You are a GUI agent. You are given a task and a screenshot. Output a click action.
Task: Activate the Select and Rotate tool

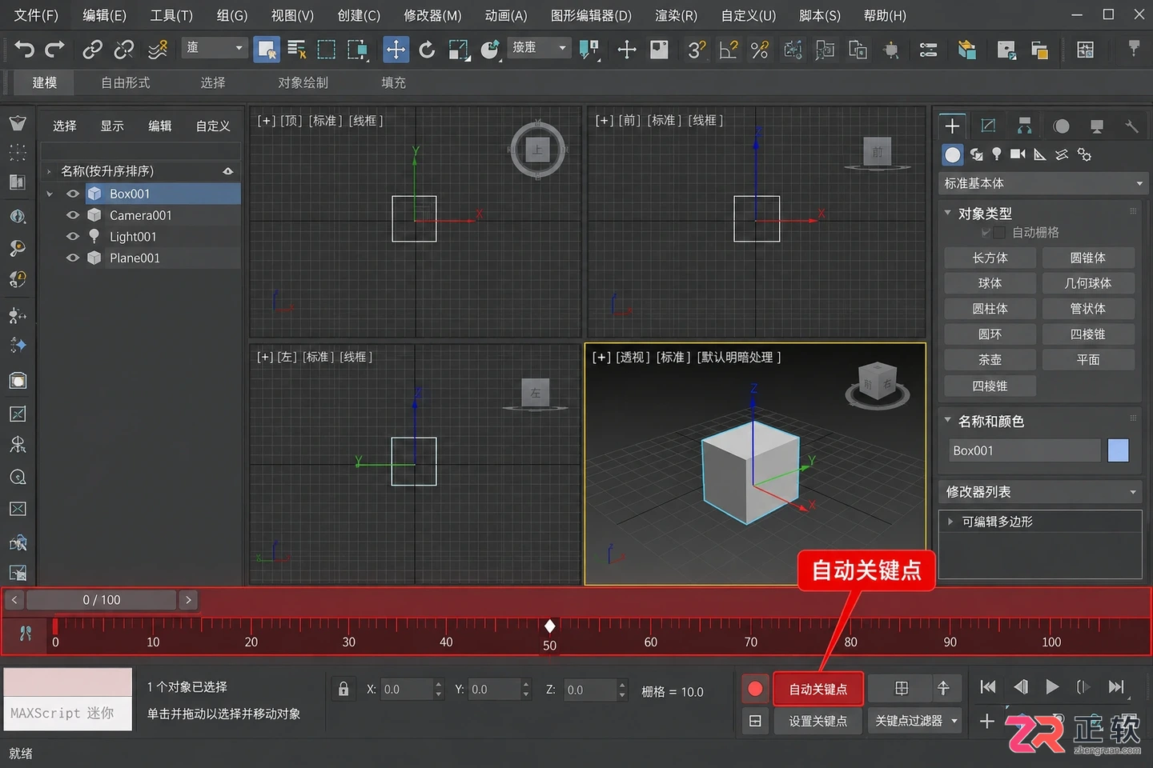coord(427,50)
